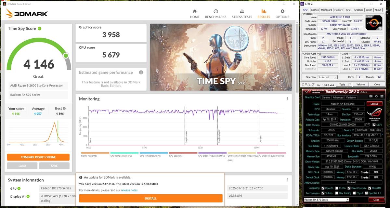Screen dimensions: 390x208
Task: Click the info icon beside Best score
Action: tap(64, 109)
